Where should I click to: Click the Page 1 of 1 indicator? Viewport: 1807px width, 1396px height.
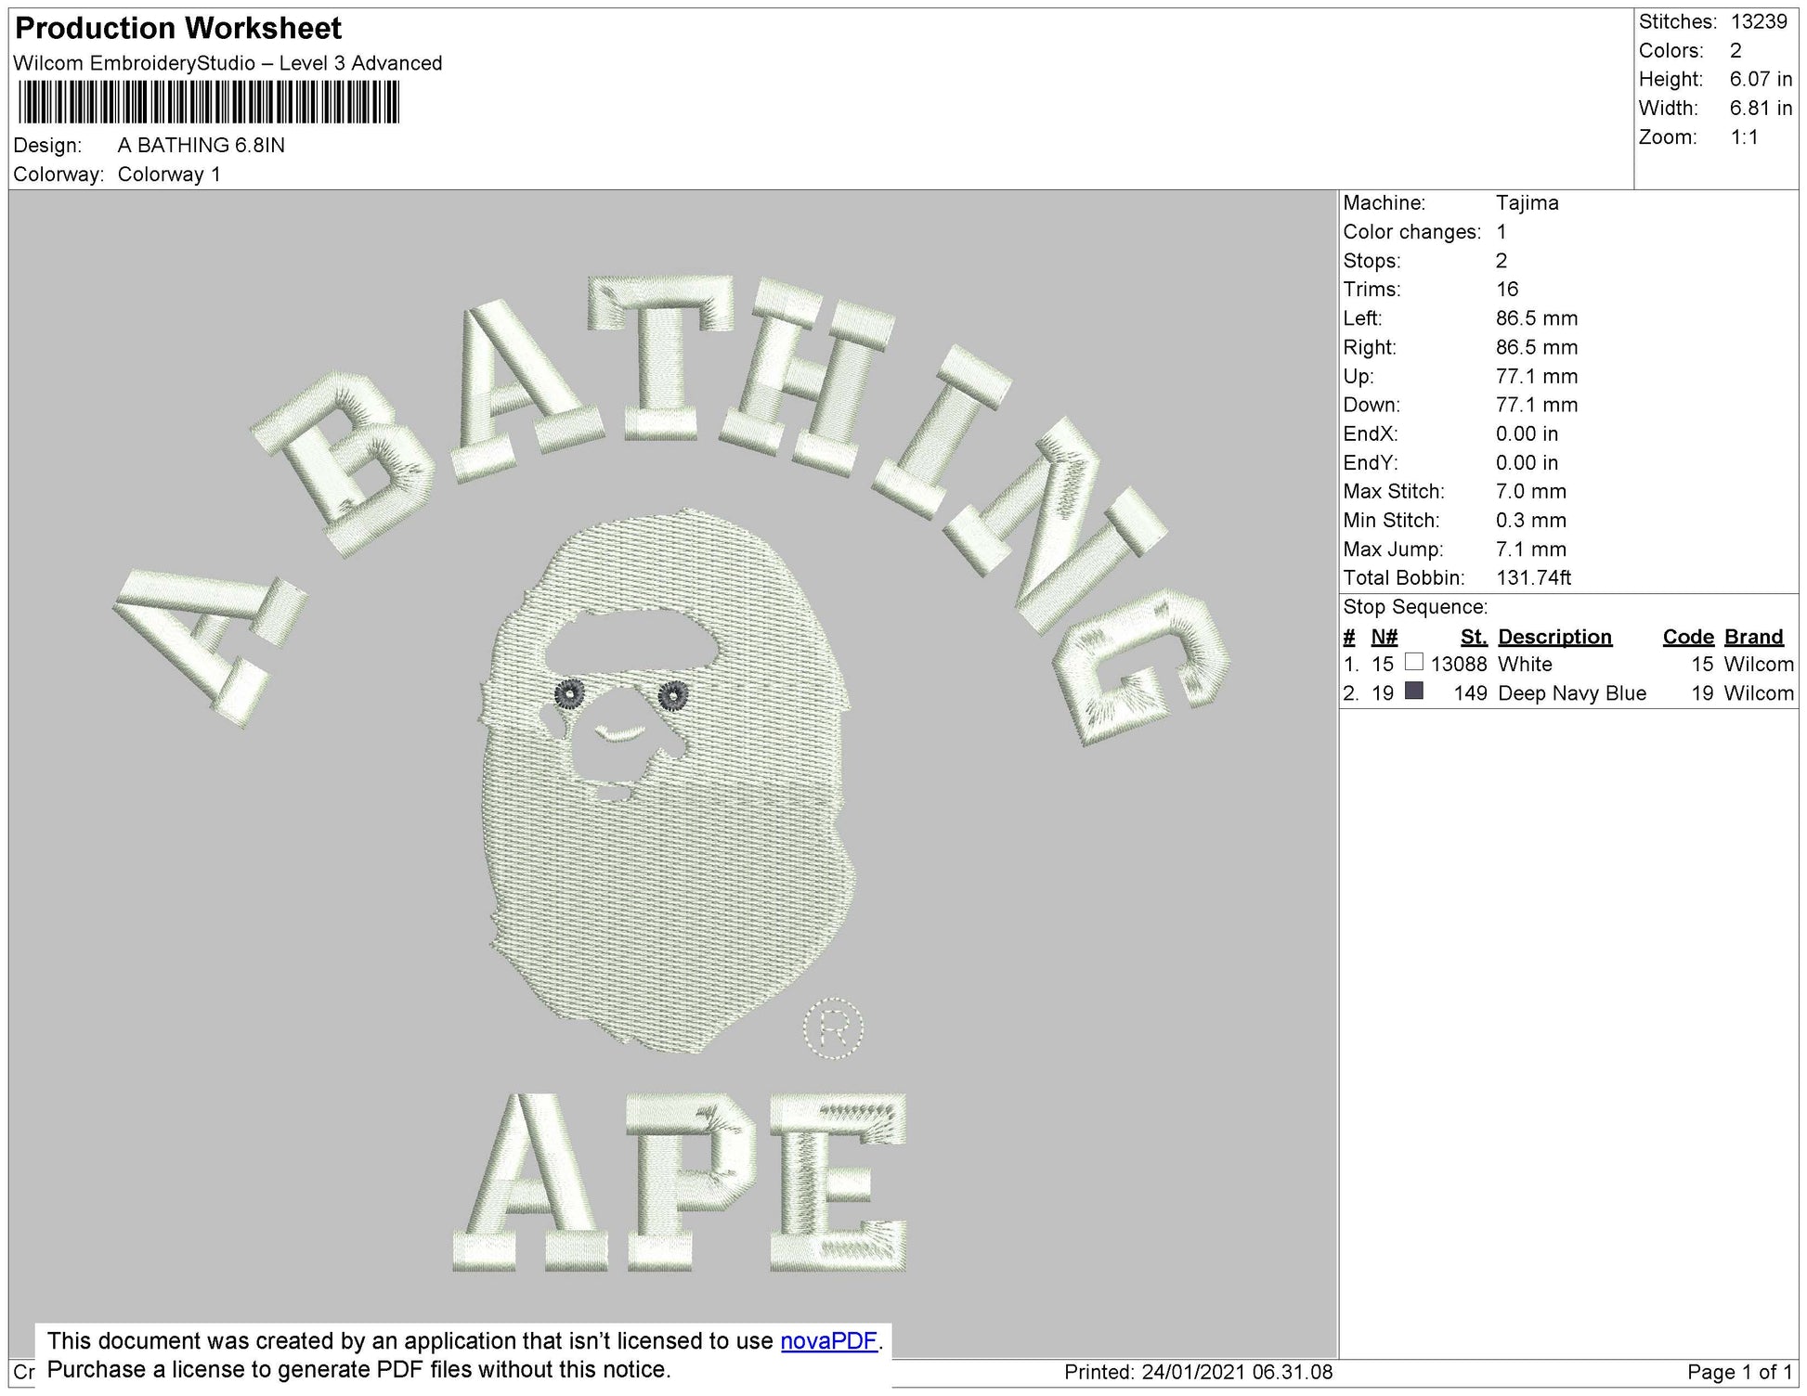coord(1738,1372)
